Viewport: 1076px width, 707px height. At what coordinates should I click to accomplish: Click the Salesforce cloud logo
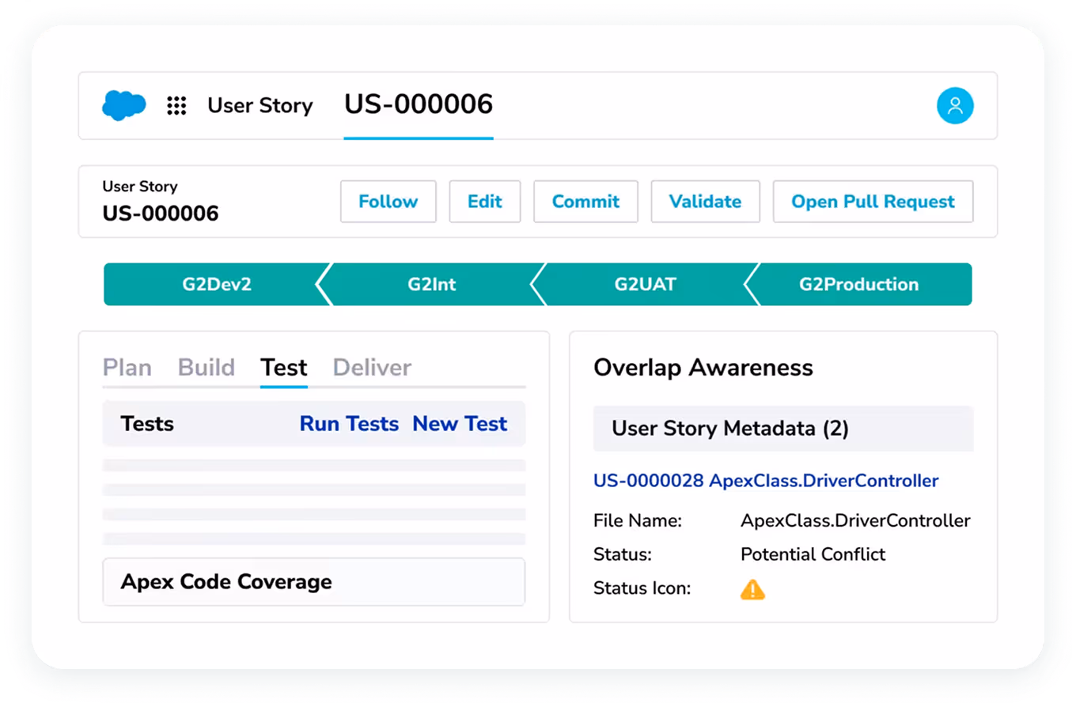coord(124,105)
